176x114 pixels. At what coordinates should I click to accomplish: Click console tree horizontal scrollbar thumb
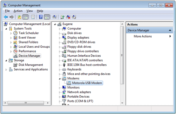(x=26, y=103)
